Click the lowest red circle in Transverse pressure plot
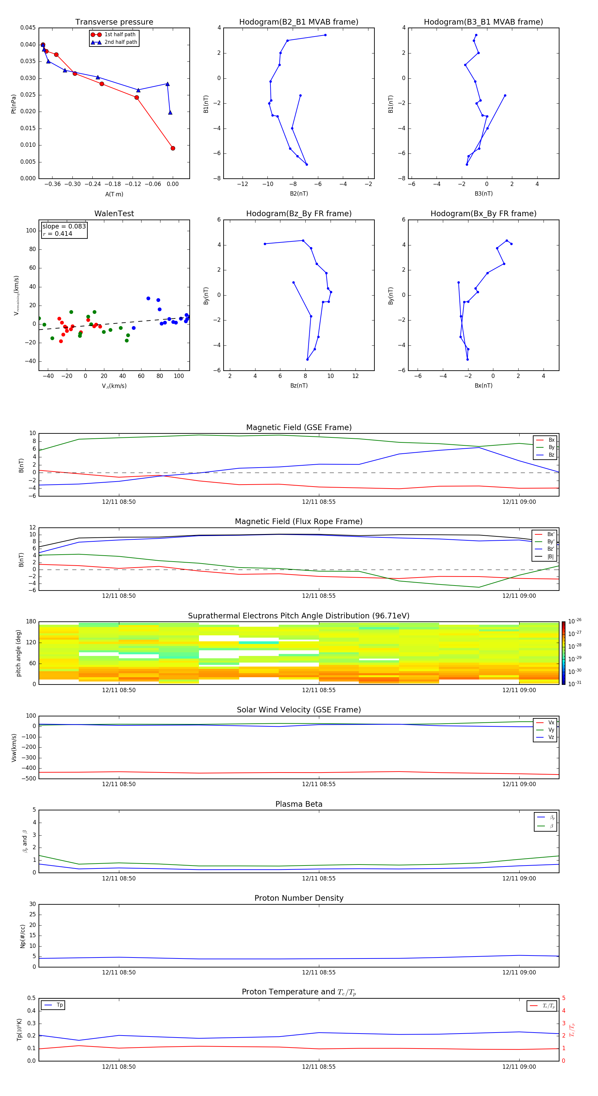Viewport: 598px width, 1096px height. click(173, 148)
